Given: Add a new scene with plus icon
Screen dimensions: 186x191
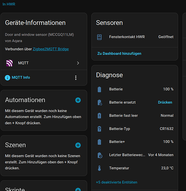Looking at the screenshot, I should (78, 145).
